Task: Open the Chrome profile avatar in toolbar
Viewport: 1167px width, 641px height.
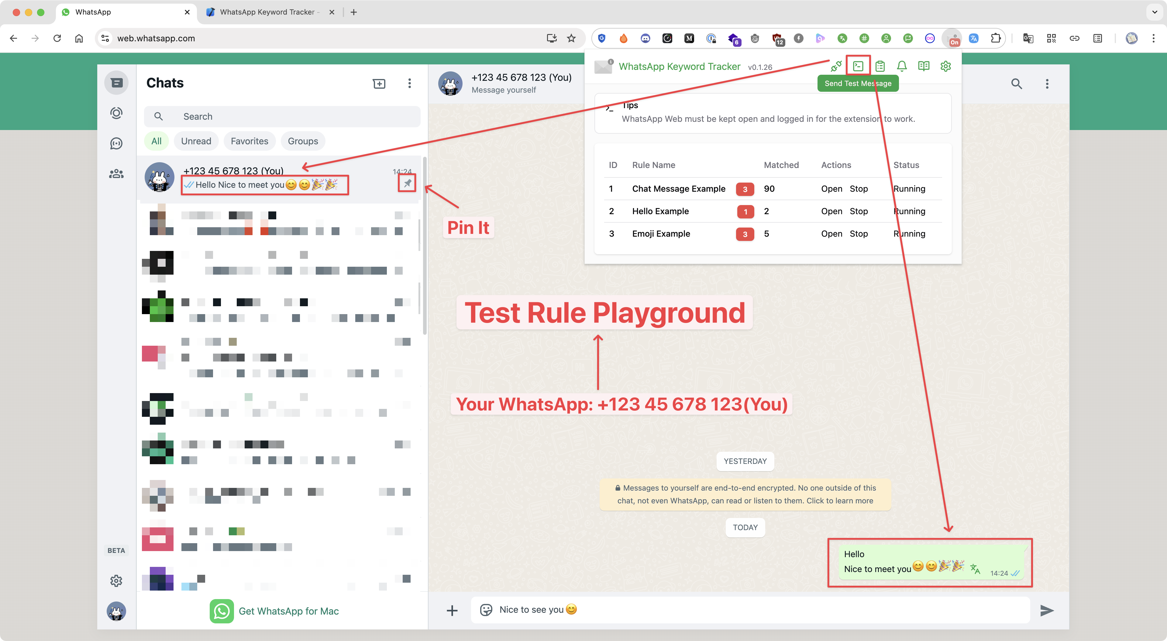Action: [1132, 39]
